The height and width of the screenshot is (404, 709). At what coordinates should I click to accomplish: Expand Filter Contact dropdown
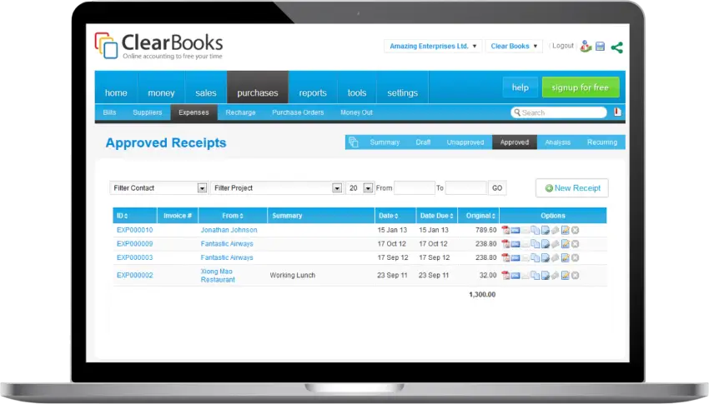(x=158, y=187)
